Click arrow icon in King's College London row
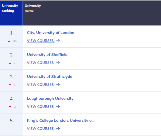The width and height of the screenshot is (161, 136). click(x=58, y=129)
